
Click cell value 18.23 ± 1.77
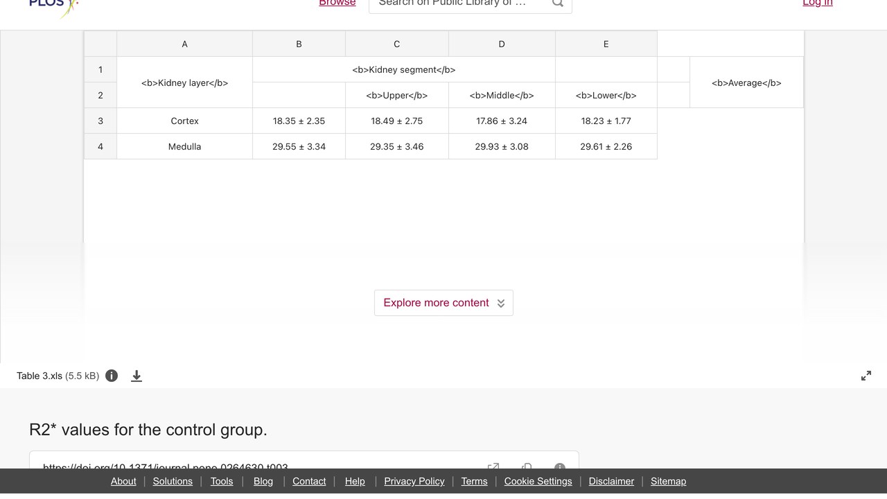pyautogui.click(x=606, y=121)
